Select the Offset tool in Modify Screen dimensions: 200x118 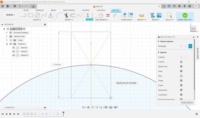73,15
